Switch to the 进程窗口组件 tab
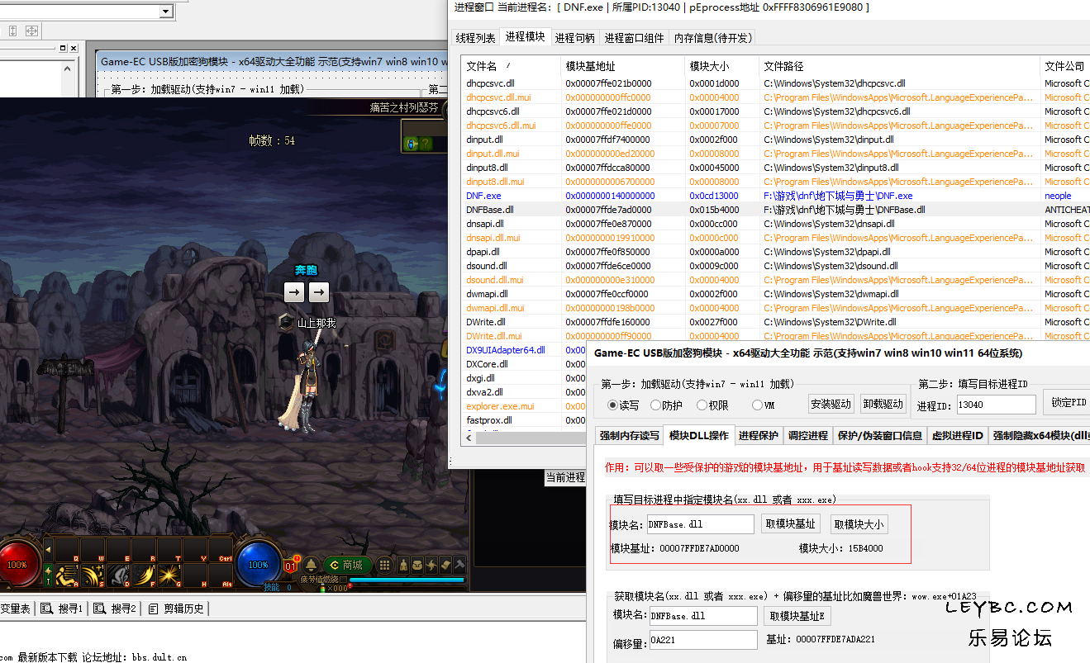1090x663 pixels. click(x=635, y=38)
